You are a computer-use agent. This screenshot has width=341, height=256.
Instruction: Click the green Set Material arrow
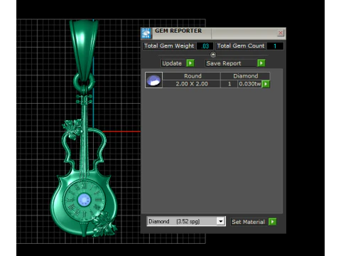(273, 222)
